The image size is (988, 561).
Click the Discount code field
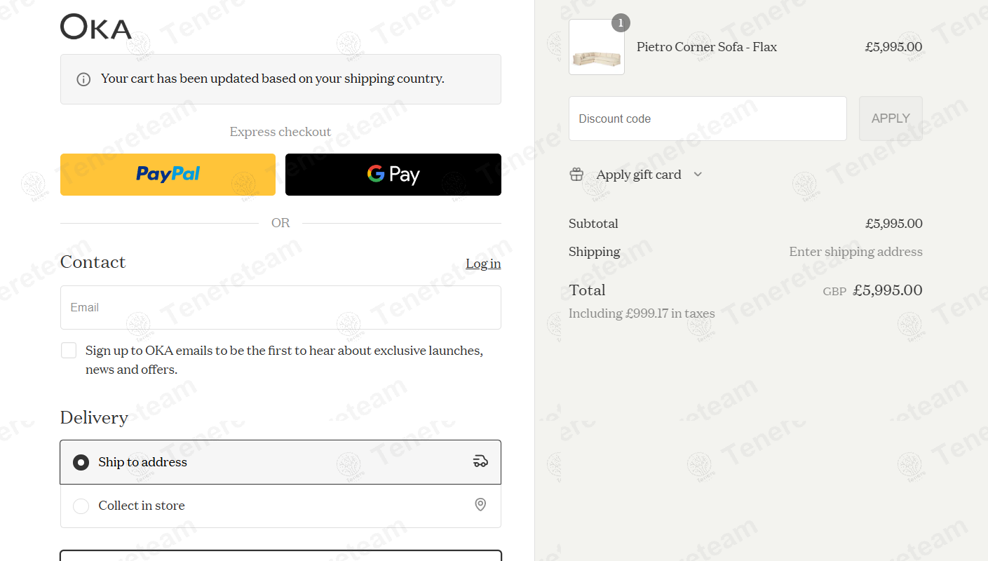tap(707, 119)
